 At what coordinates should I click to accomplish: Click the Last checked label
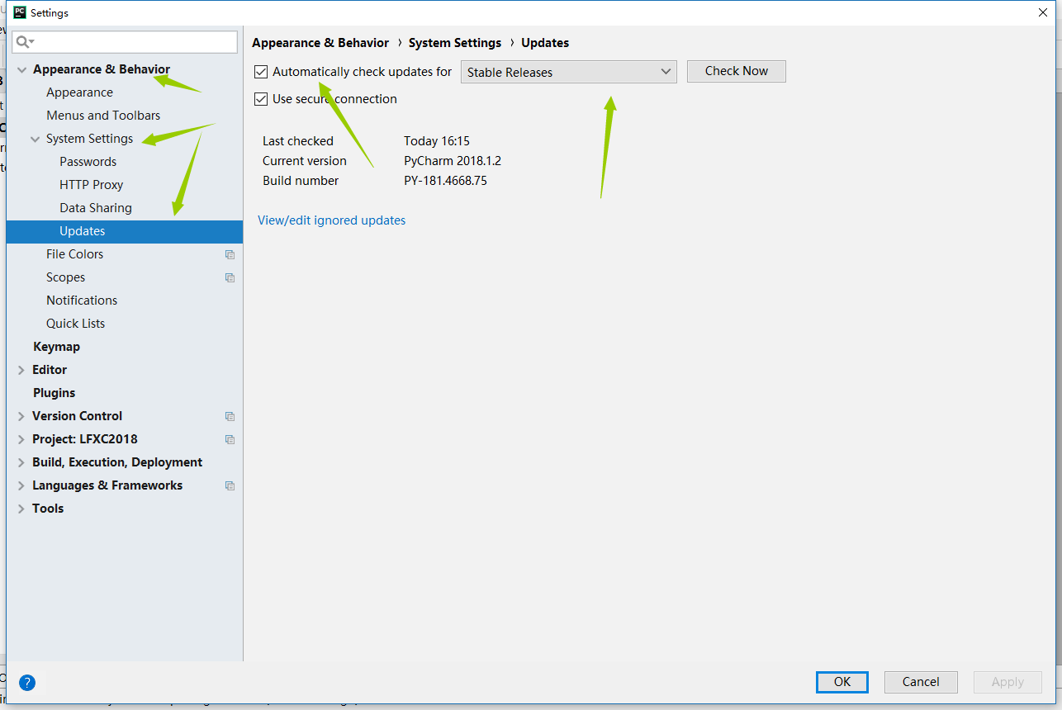298,141
